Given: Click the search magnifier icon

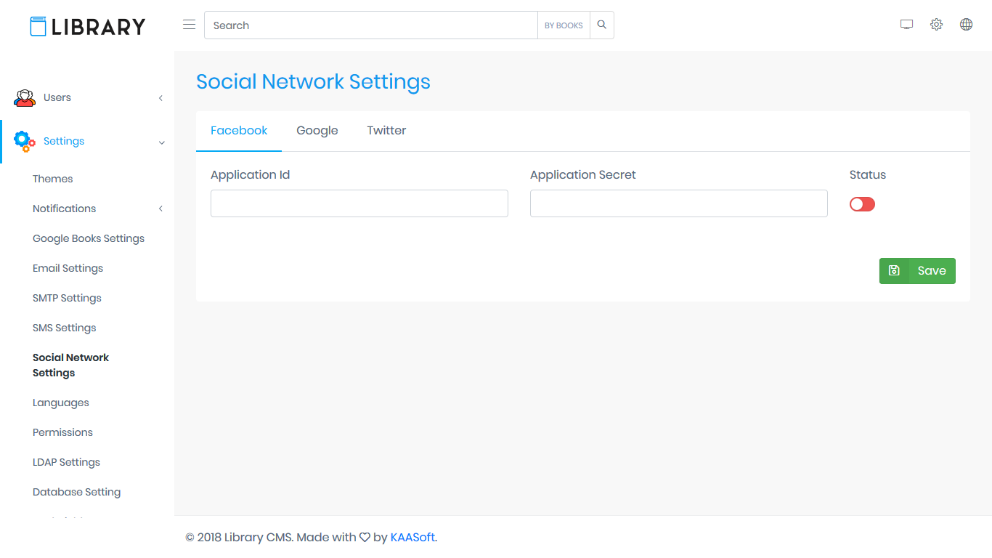Looking at the screenshot, I should click(601, 25).
